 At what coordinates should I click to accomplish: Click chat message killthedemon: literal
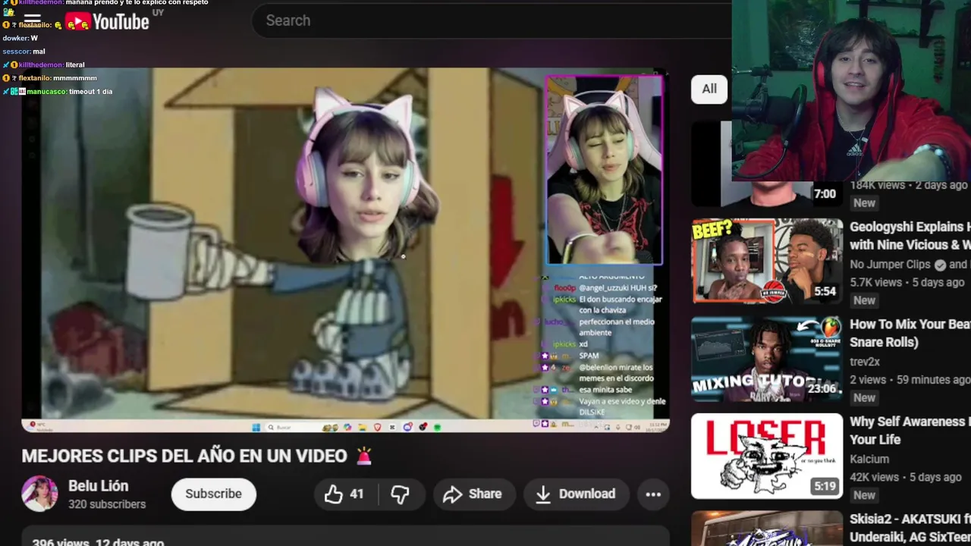(x=44, y=65)
